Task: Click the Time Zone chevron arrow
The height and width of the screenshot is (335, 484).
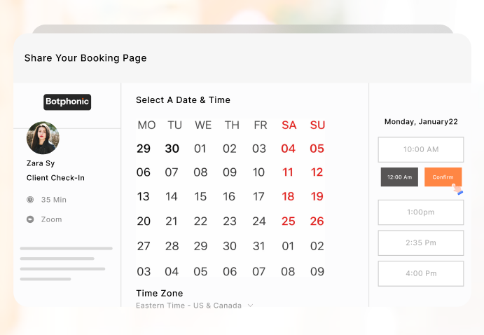Action: pyautogui.click(x=250, y=306)
